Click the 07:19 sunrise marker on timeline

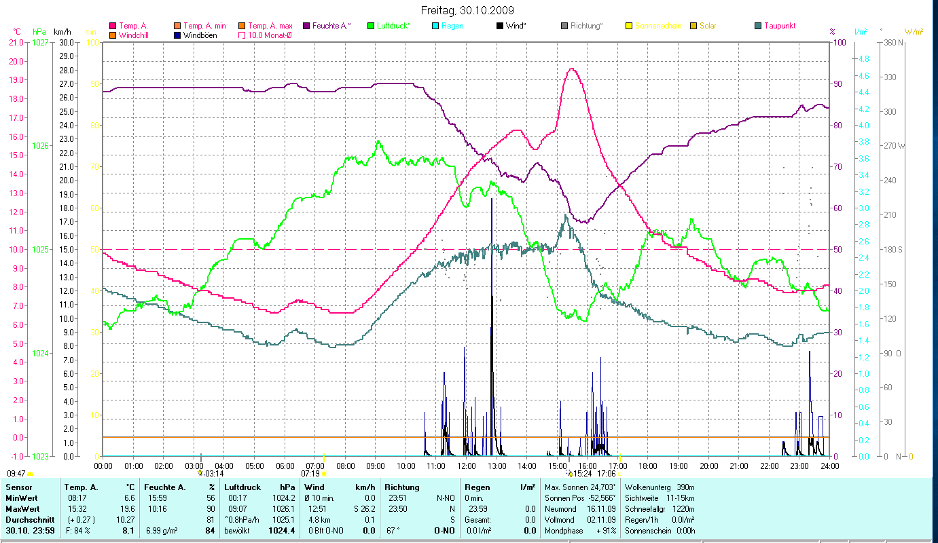click(324, 473)
